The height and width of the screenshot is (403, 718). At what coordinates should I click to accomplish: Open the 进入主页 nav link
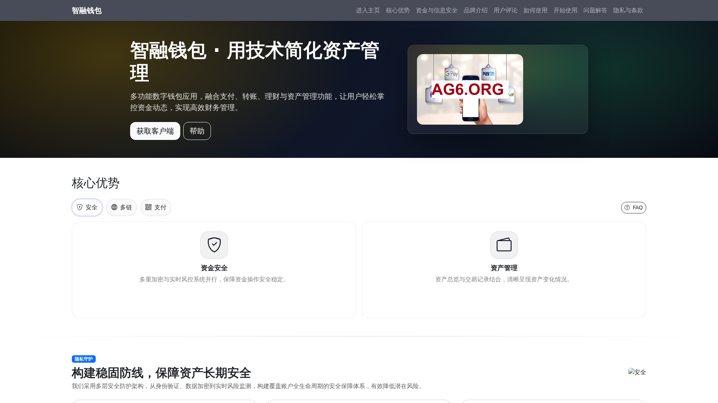pos(368,10)
